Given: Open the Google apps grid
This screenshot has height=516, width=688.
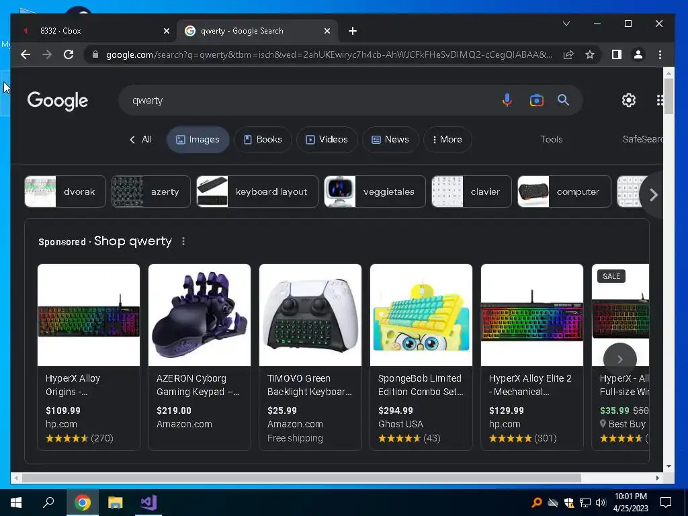Looking at the screenshot, I should click(x=660, y=100).
